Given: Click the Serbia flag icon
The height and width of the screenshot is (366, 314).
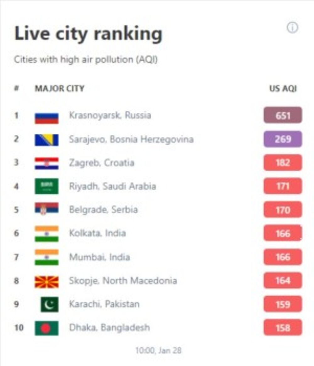Looking at the screenshot, I should tap(46, 209).
